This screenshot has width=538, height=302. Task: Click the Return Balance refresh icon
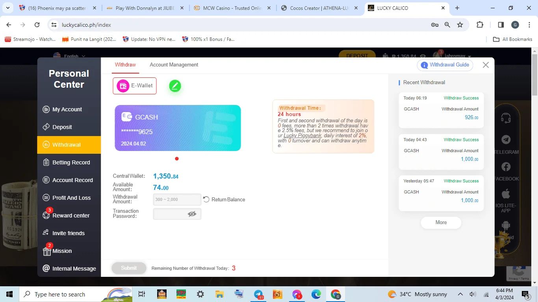[206, 199]
